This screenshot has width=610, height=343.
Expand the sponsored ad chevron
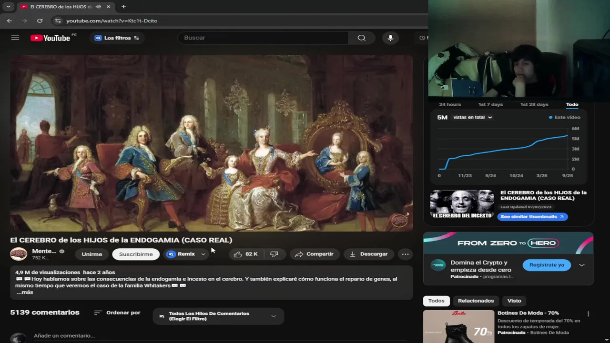click(582, 265)
